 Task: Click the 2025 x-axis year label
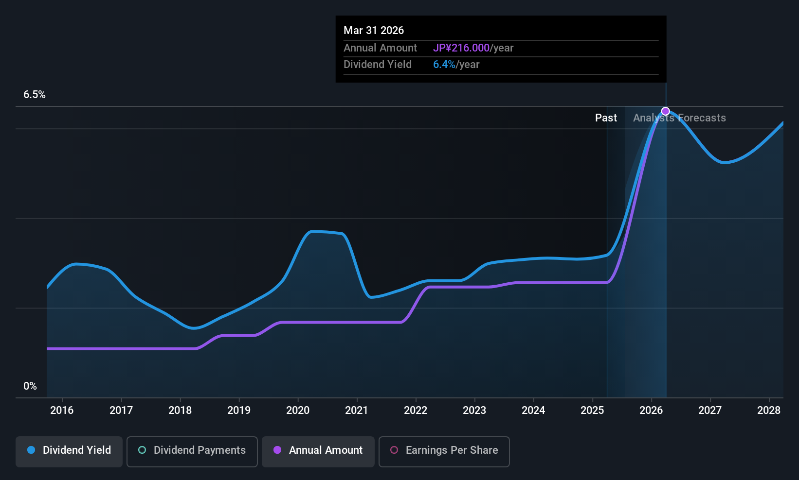(592, 410)
